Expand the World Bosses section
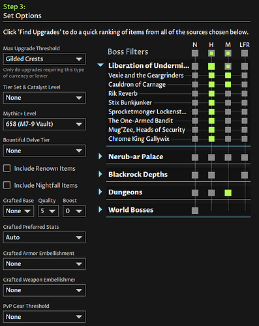 point(100,209)
